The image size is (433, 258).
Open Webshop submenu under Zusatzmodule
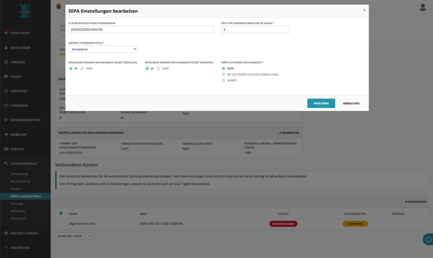click(18, 211)
